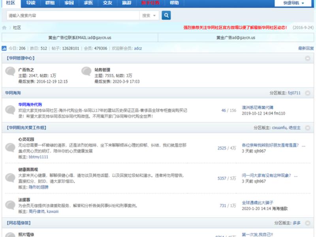Open the 广而告之 forum

pyautogui.click(x=26, y=70)
